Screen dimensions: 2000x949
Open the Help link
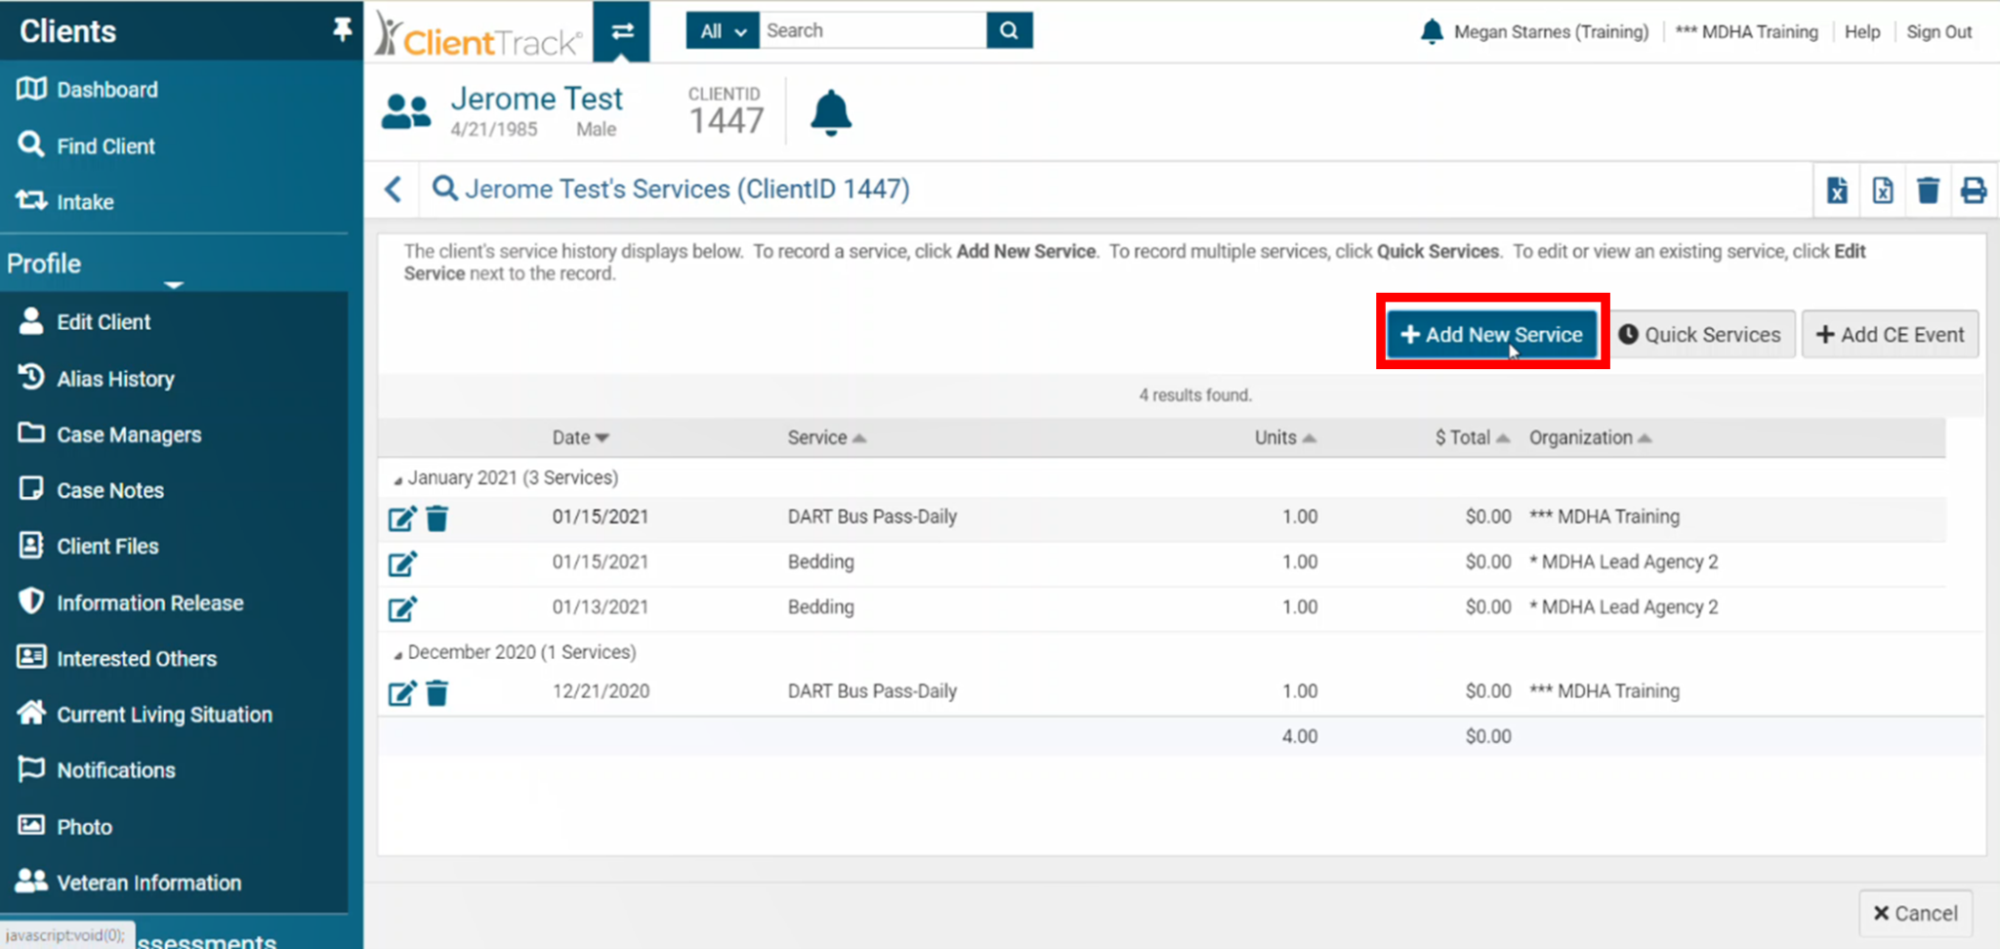pyautogui.click(x=1862, y=31)
